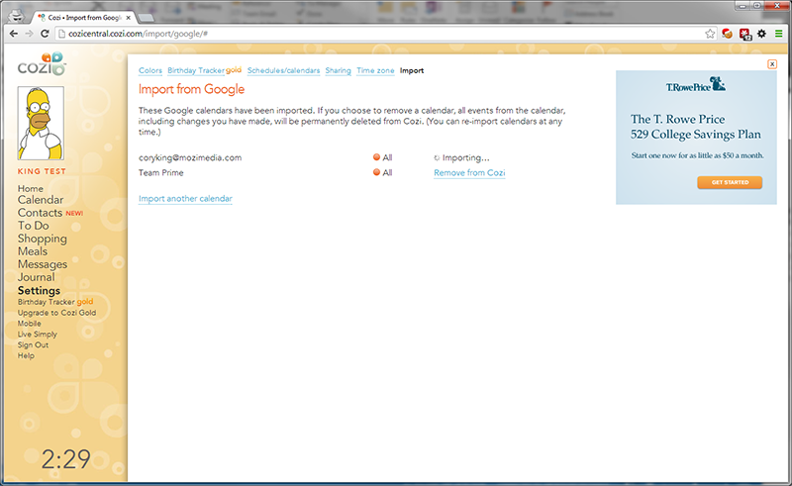792x486 pixels.
Task: Click orange dot beside coryking@mozimedia.com
Action: [376, 157]
